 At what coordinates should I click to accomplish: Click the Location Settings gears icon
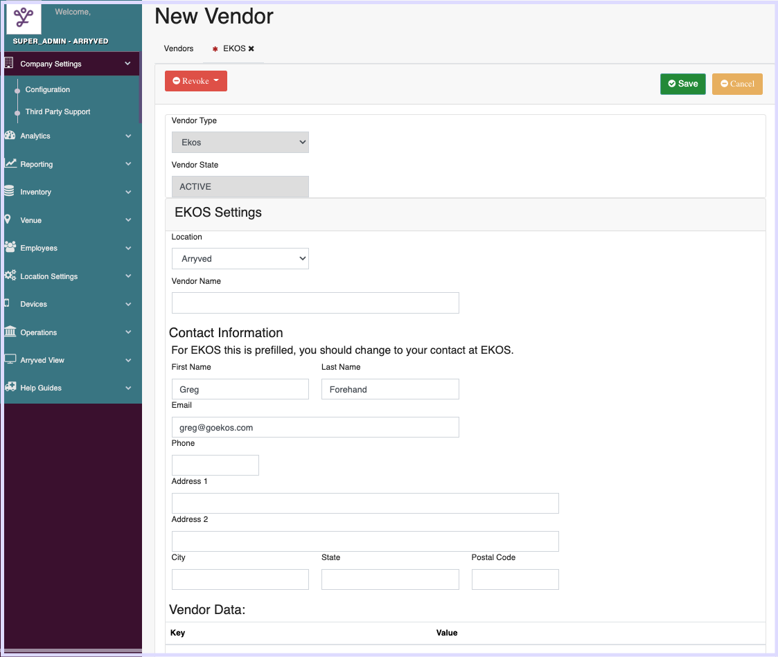click(x=10, y=276)
